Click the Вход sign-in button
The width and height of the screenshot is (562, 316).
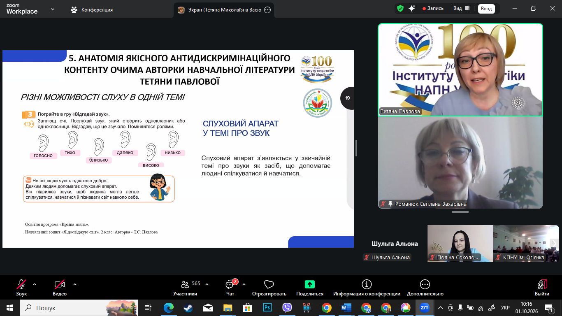[x=486, y=9]
